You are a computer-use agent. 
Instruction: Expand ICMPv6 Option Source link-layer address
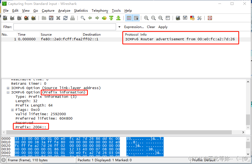[8, 88]
